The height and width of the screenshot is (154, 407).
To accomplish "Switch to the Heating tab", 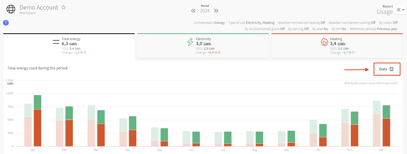I will 337,46.
